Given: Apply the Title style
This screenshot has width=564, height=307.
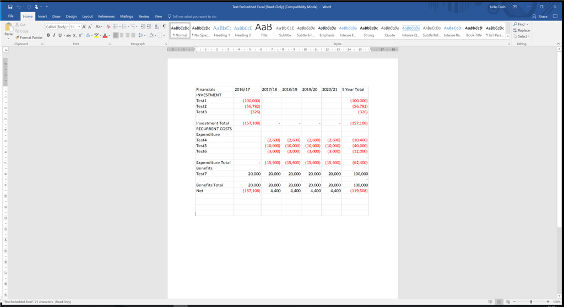Looking at the screenshot, I should click(264, 31).
